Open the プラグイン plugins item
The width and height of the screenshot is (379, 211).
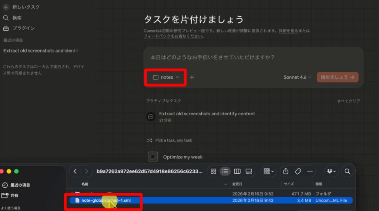tap(19, 28)
